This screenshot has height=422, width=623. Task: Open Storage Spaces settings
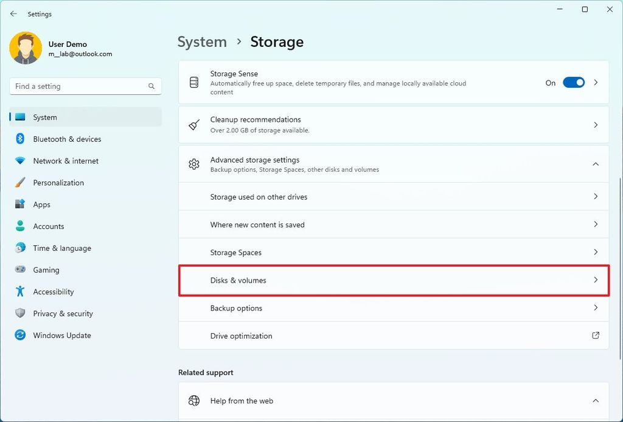click(393, 253)
